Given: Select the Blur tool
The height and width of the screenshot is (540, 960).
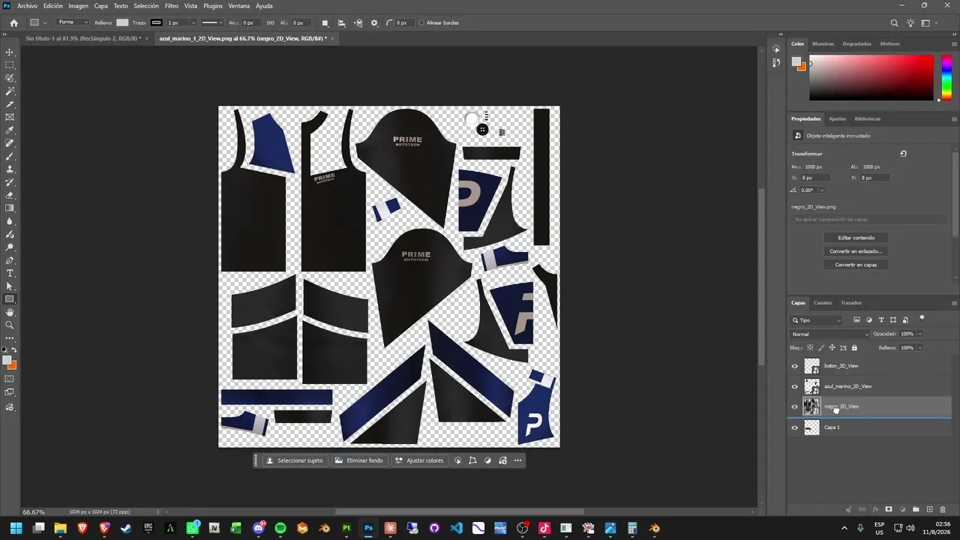Looking at the screenshot, I should pos(10,221).
